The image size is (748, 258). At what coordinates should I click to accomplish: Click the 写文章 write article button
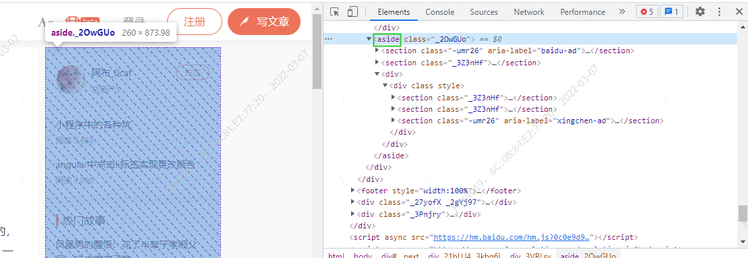pos(264,22)
